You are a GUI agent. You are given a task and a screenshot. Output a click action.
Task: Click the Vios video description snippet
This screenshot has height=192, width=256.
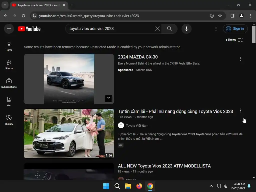pyautogui.click(x=180, y=136)
